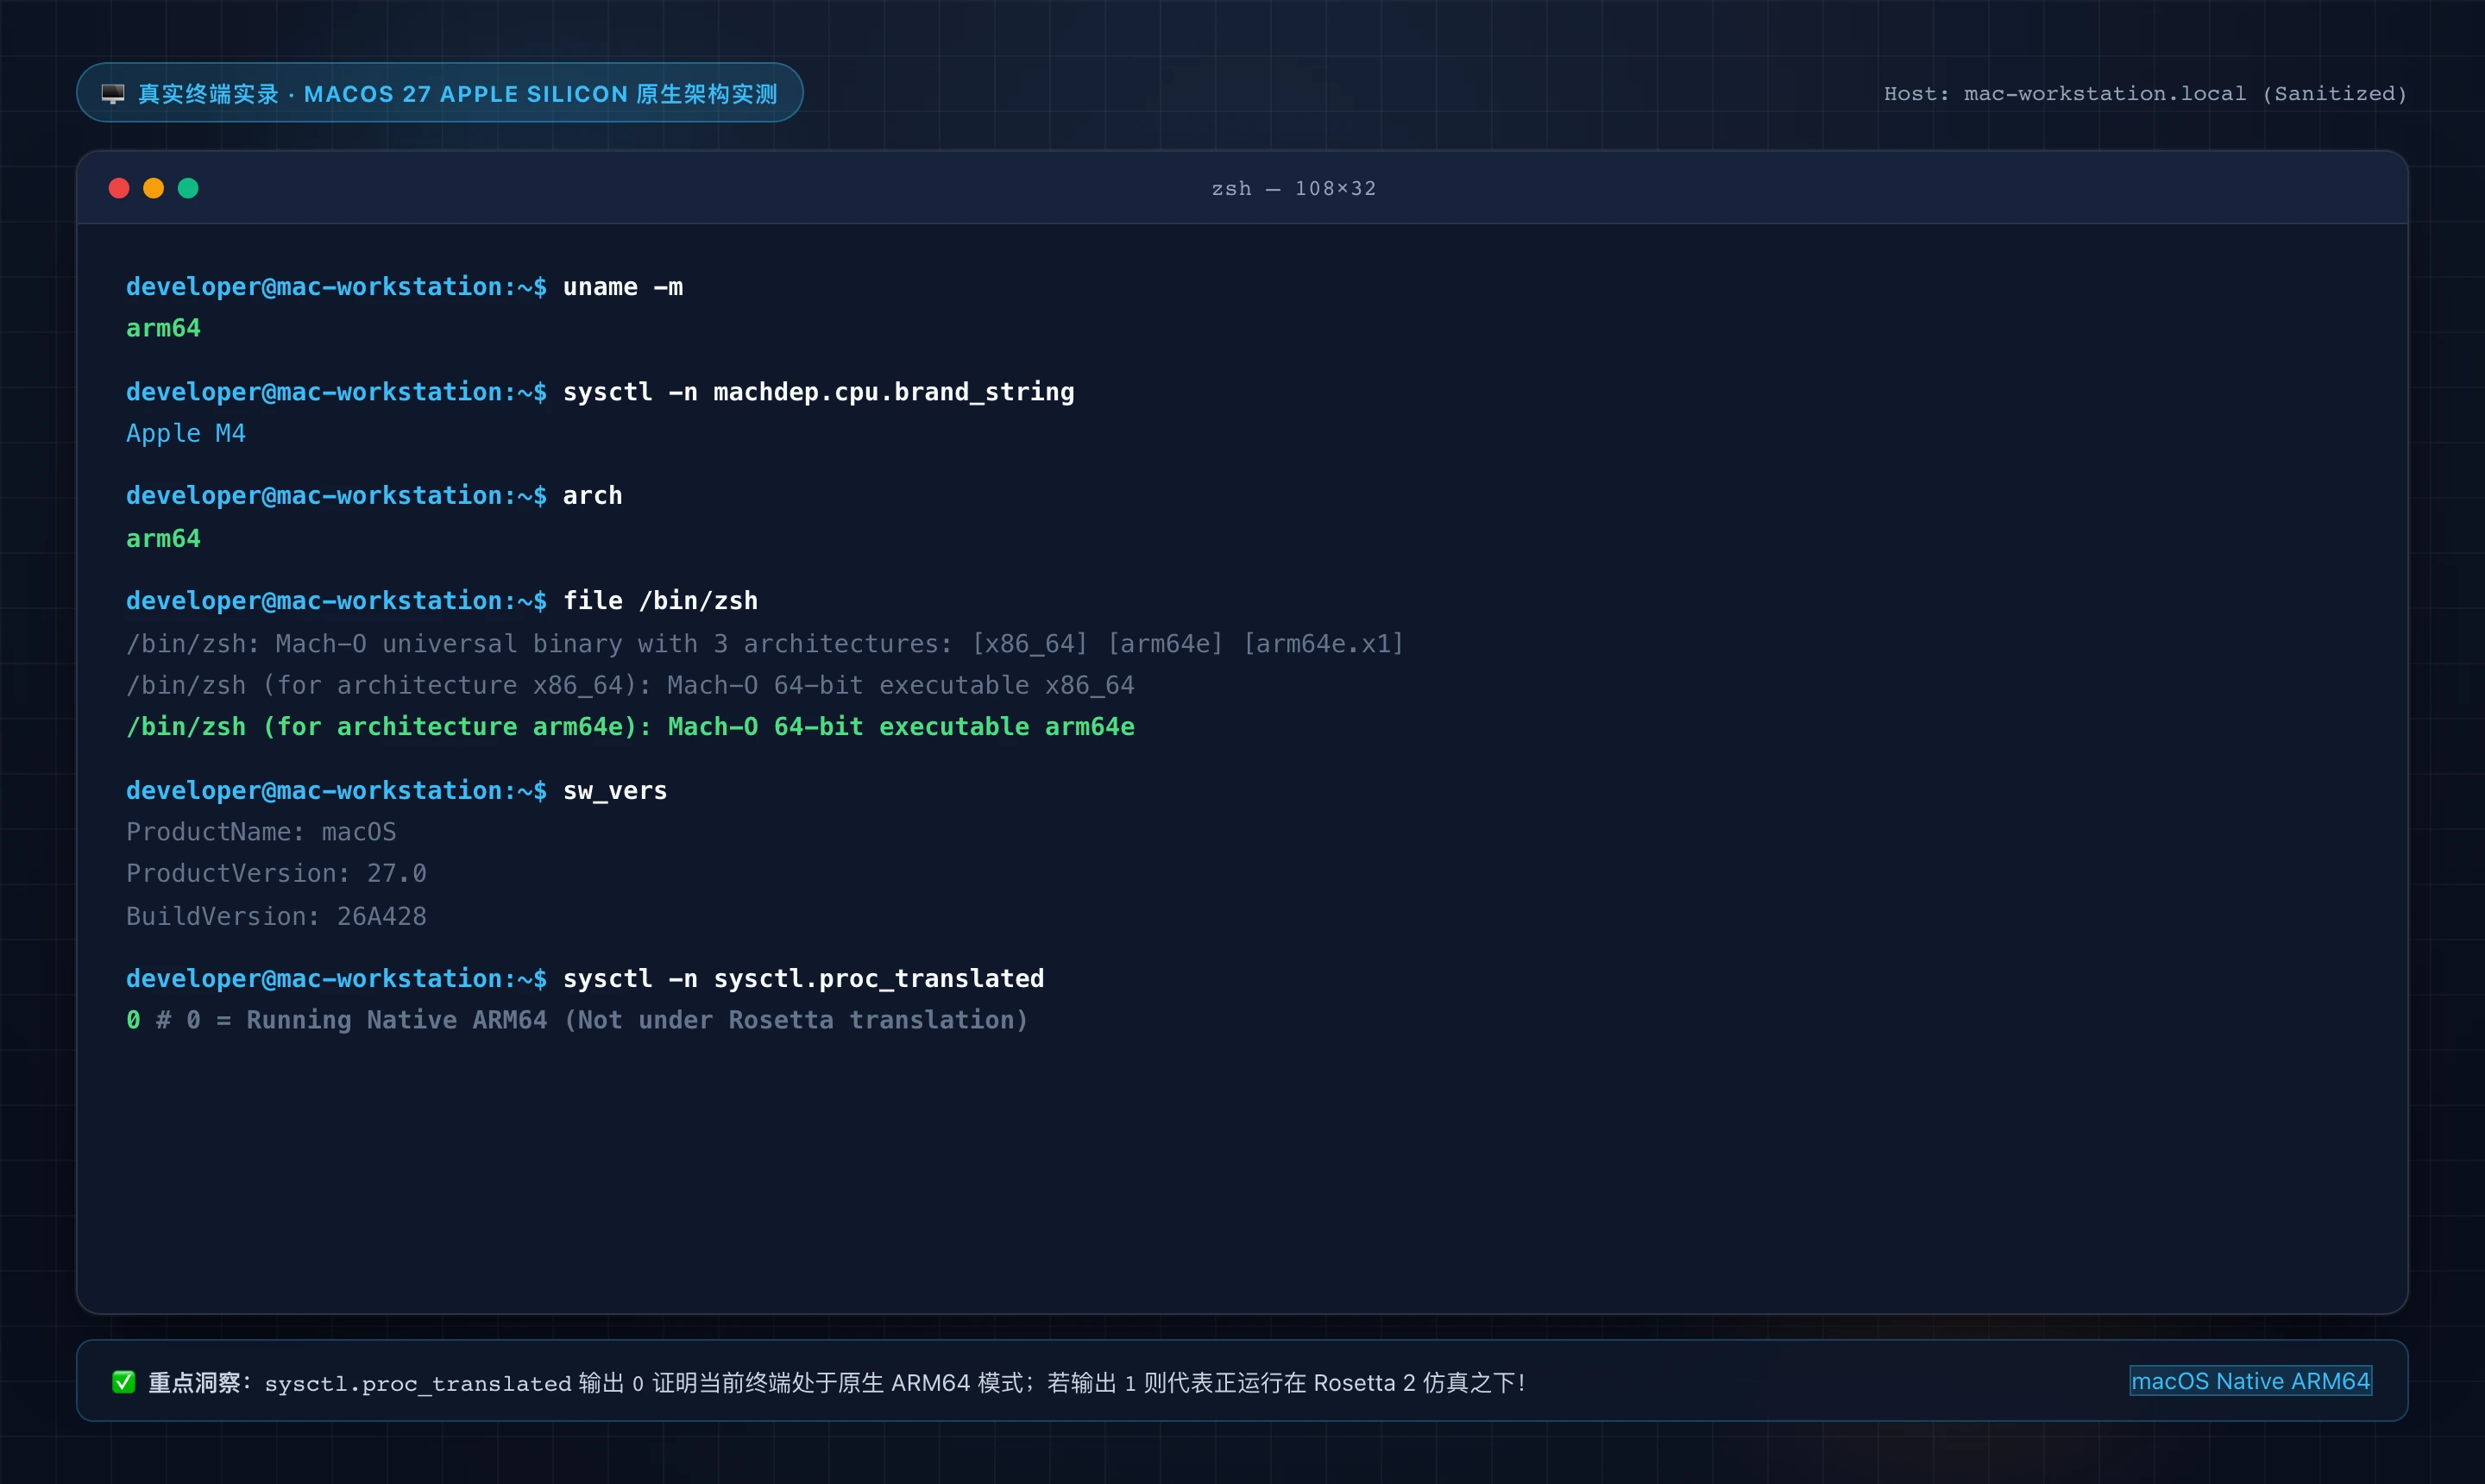Click the sw_vers command
This screenshot has height=1484, width=2485.
pos(615,791)
